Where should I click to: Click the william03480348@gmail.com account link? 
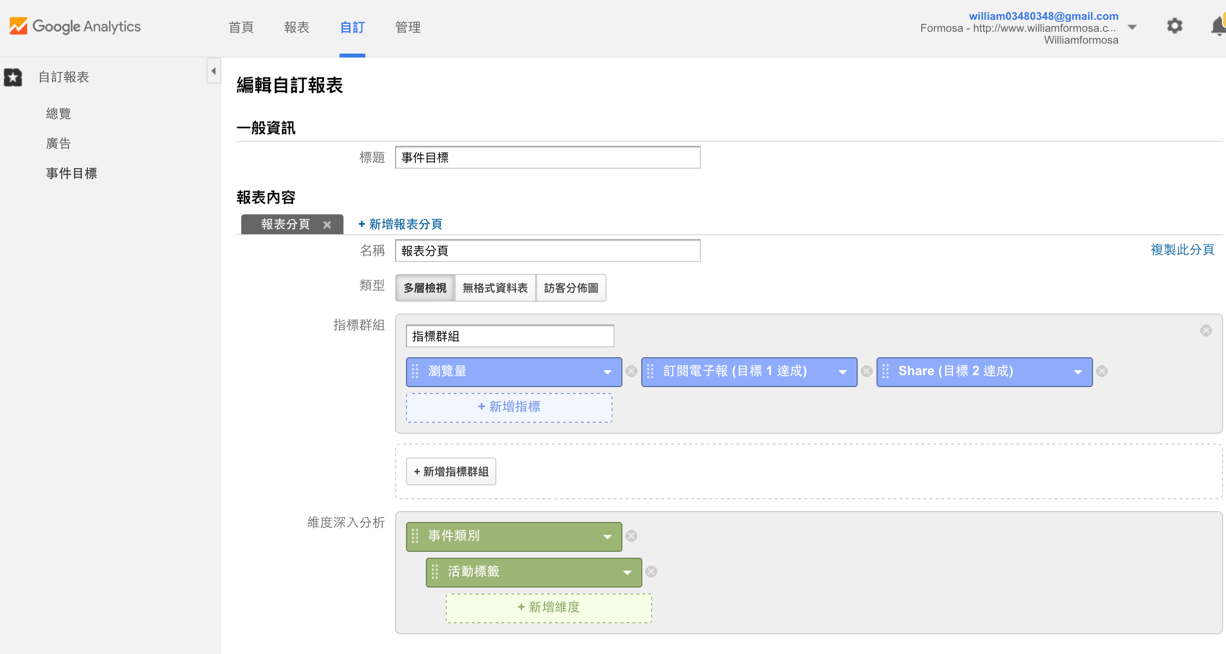1043,16
